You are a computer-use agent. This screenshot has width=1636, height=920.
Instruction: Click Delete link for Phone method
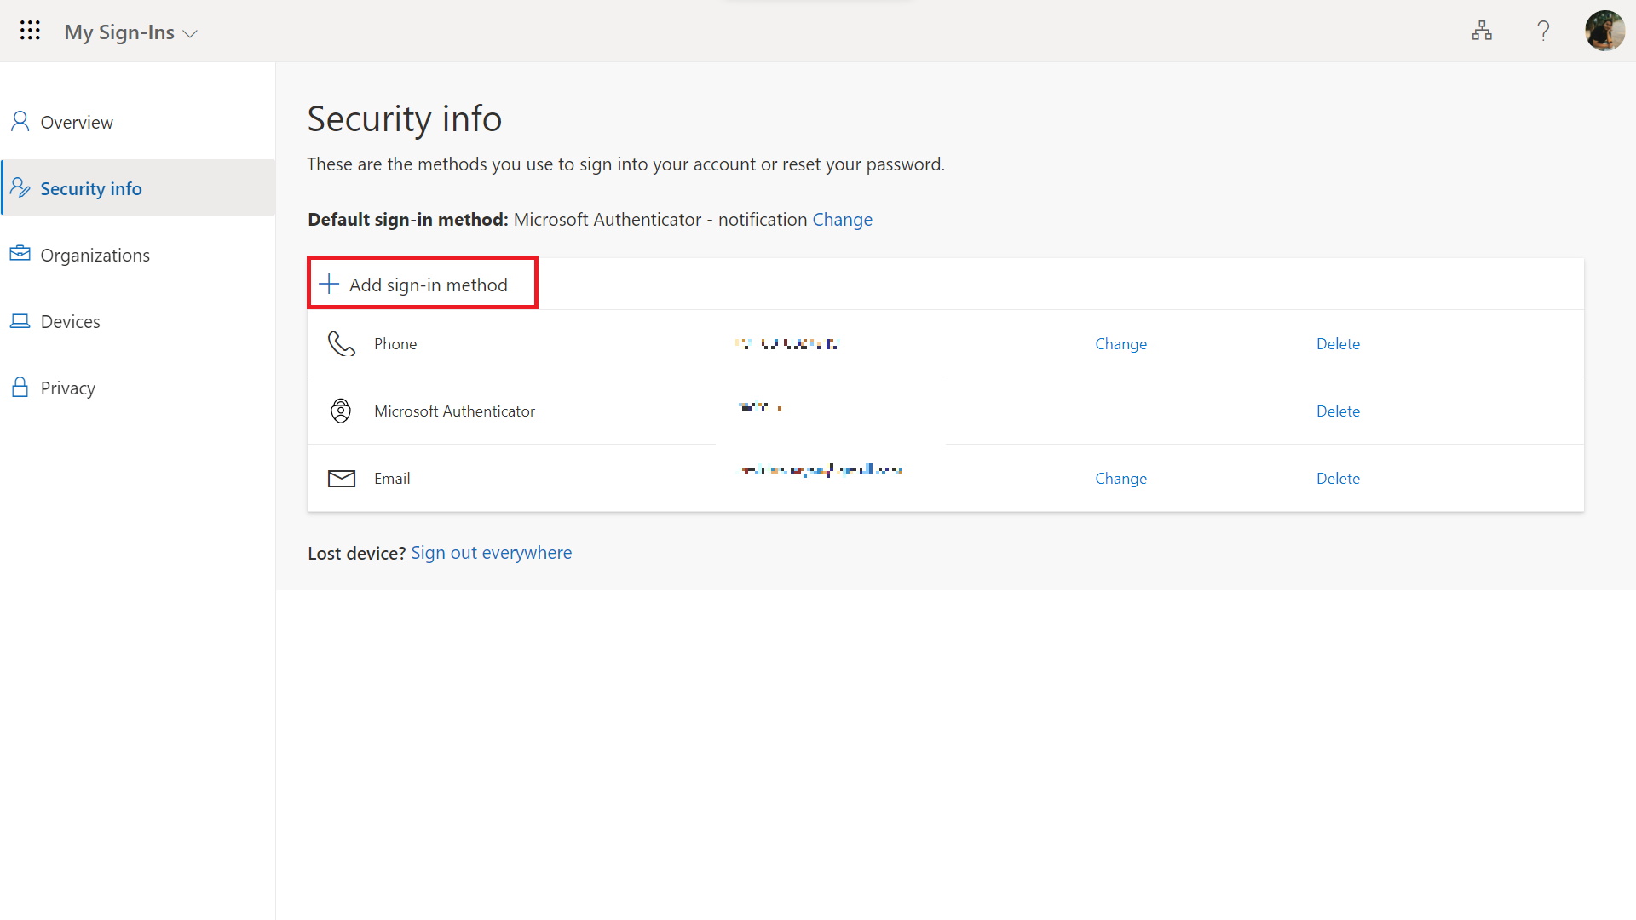click(x=1337, y=344)
